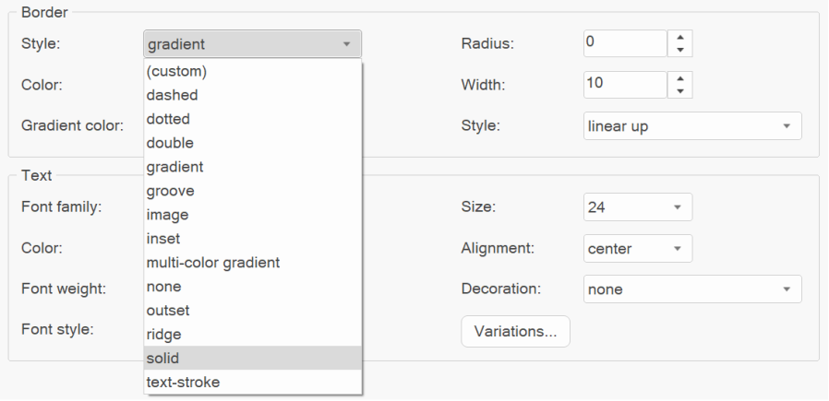Viewport: 829px width, 401px height.
Task: Click the Variations... button
Action: click(x=515, y=331)
